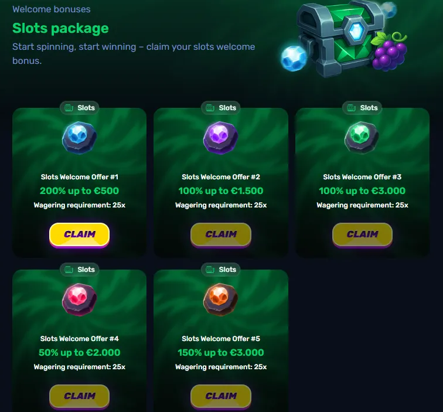The image size is (443, 412).
Task: Click the glowing blue orb left of chest
Action: [294, 58]
